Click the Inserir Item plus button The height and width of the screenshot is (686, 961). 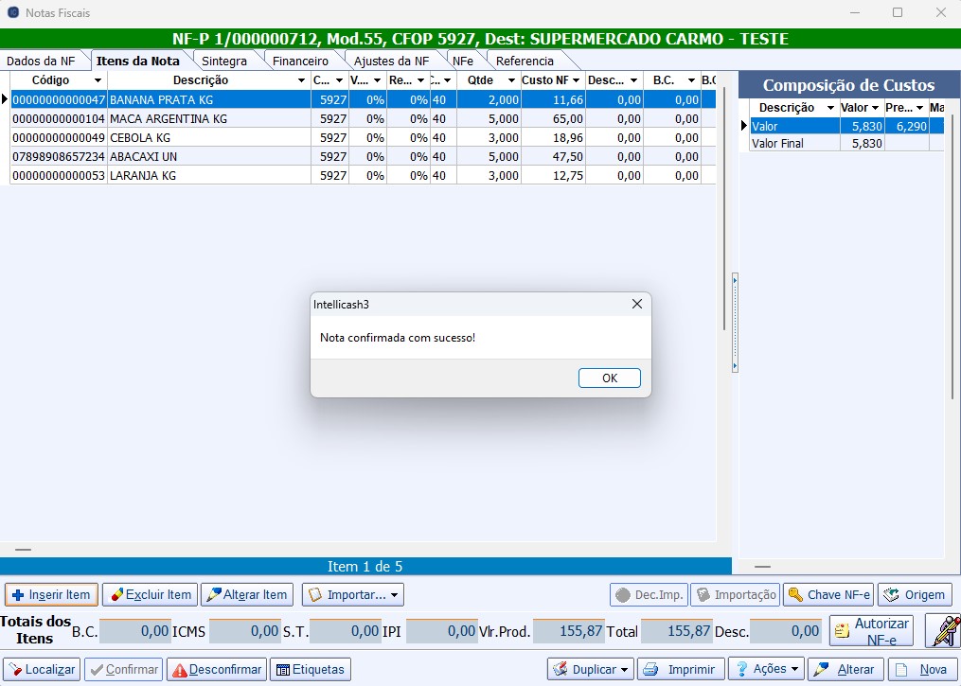[51, 594]
